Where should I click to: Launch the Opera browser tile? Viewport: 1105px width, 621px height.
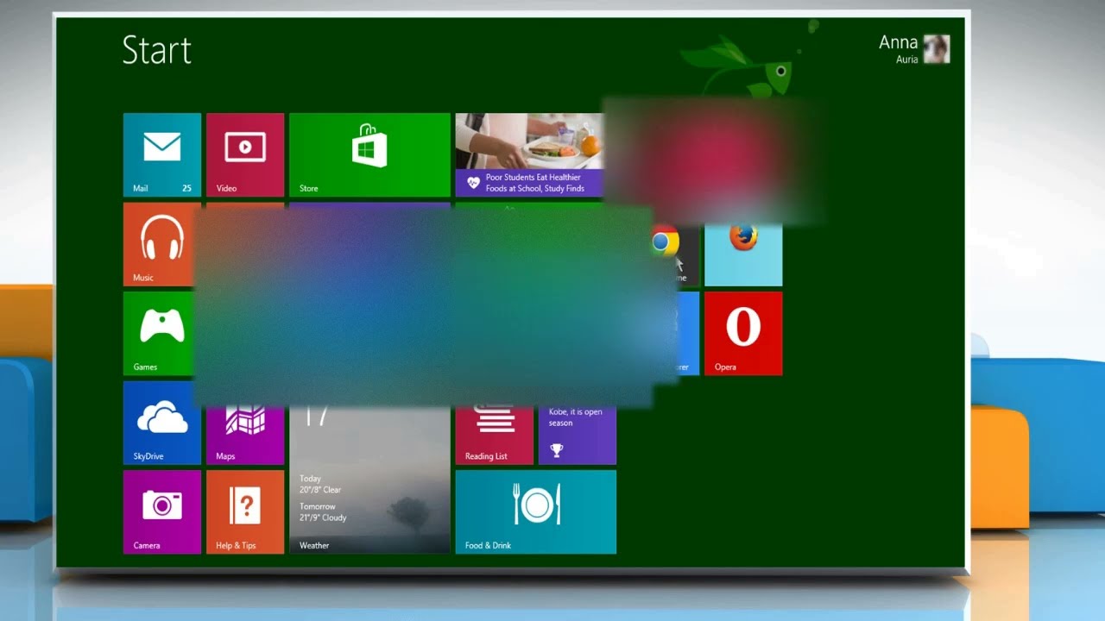743,334
